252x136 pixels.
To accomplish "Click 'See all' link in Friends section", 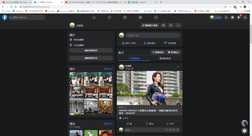I will point(108,124).
